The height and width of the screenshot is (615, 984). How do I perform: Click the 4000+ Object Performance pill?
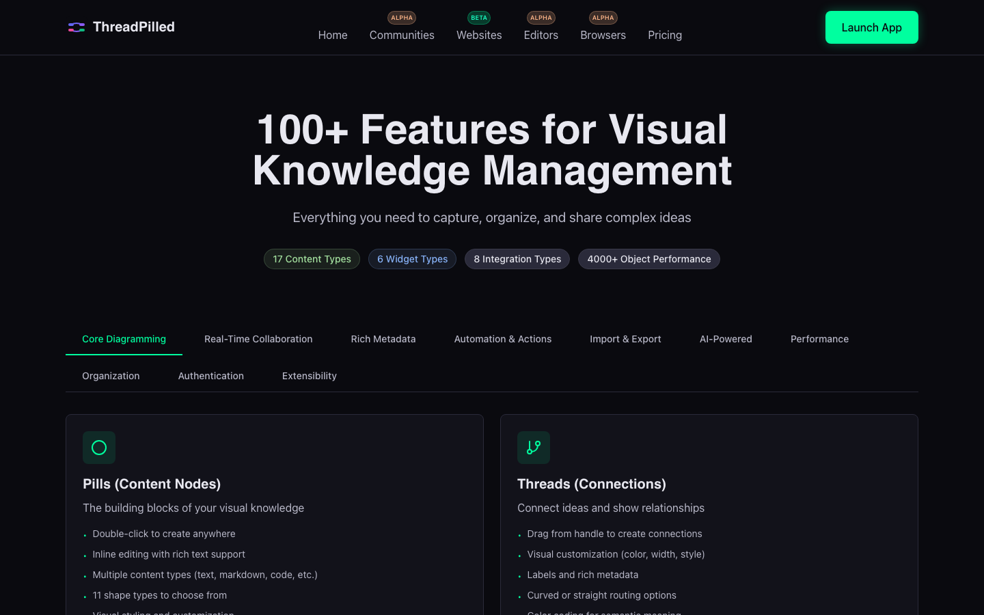(x=649, y=259)
